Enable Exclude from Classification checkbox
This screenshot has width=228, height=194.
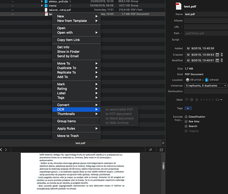click(186, 116)
